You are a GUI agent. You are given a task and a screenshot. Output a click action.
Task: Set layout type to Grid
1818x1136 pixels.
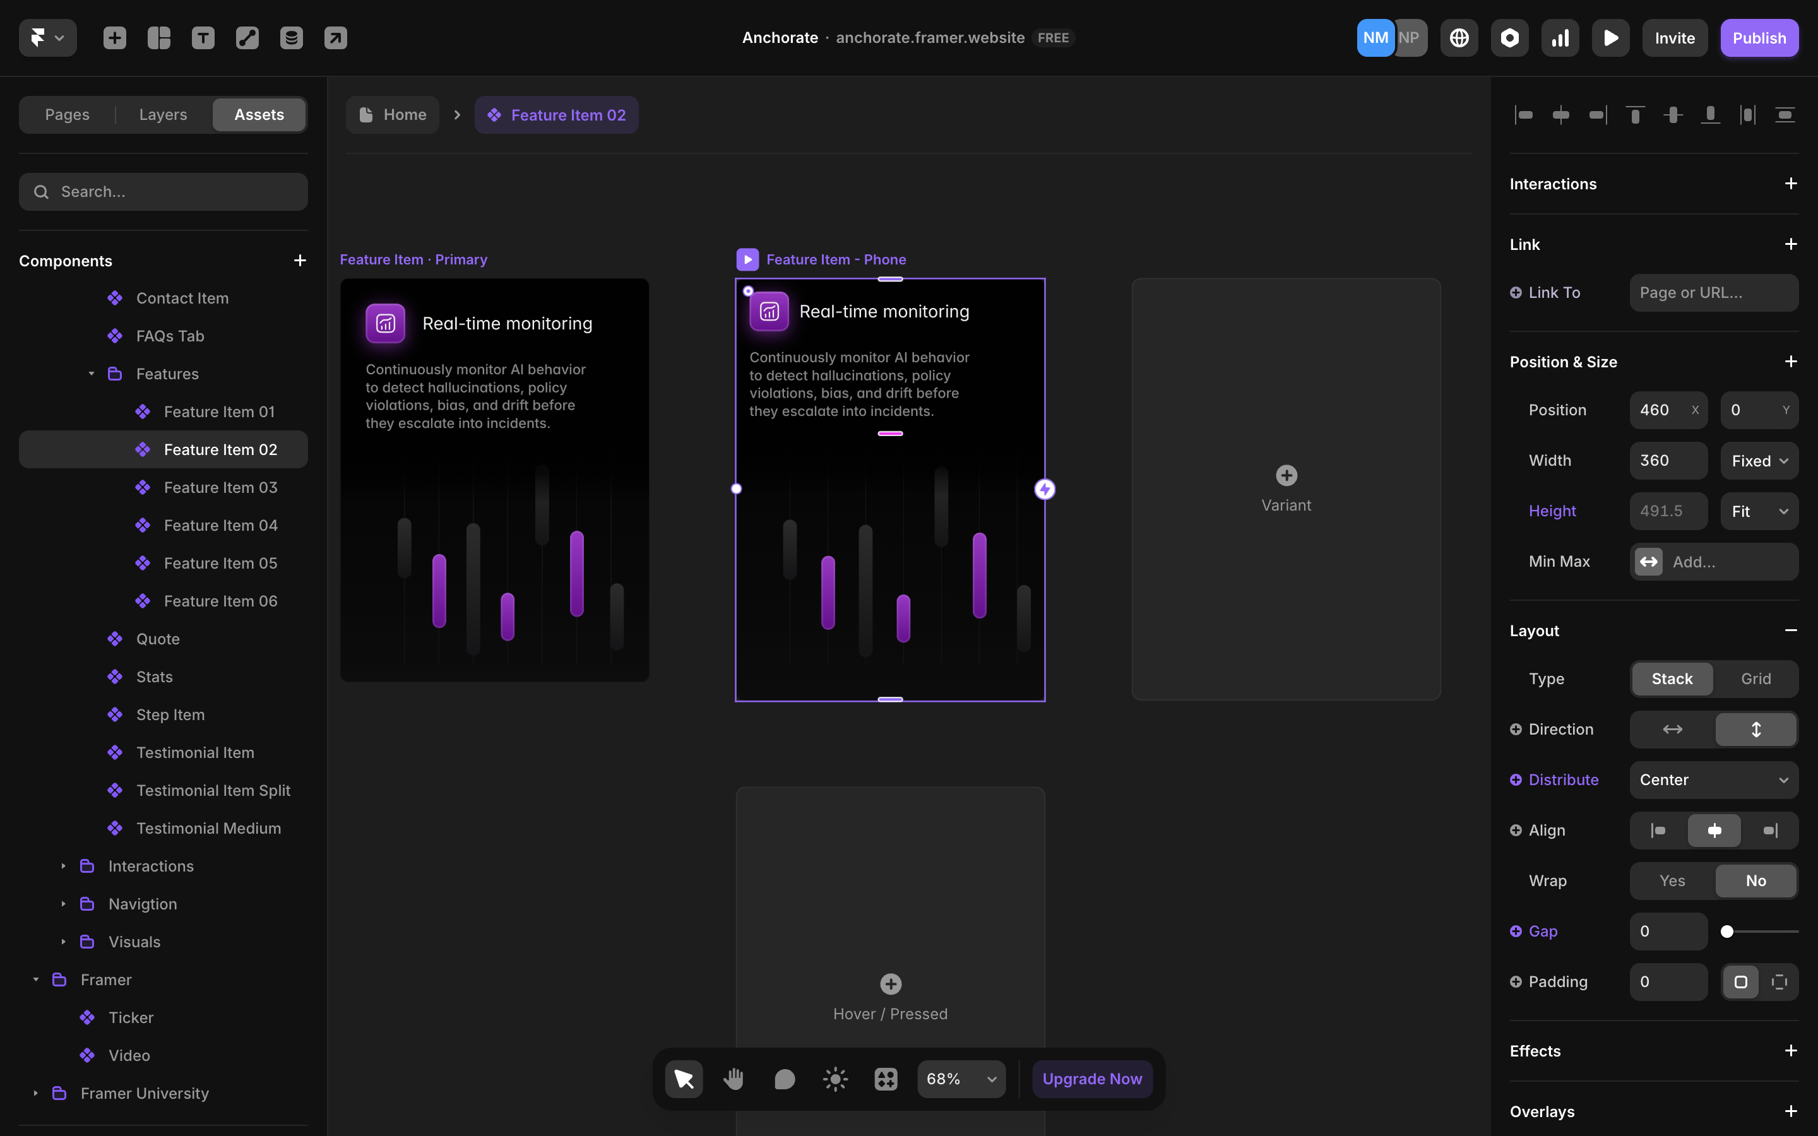pos(1756,678)
